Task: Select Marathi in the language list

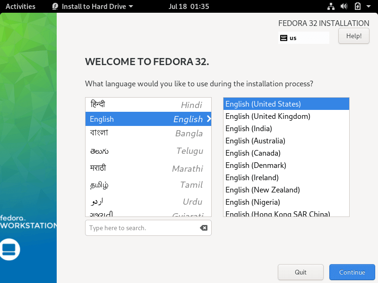Action: coord(148,168)
